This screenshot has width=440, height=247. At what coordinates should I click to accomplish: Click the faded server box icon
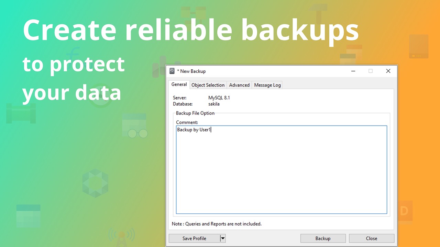419,46
